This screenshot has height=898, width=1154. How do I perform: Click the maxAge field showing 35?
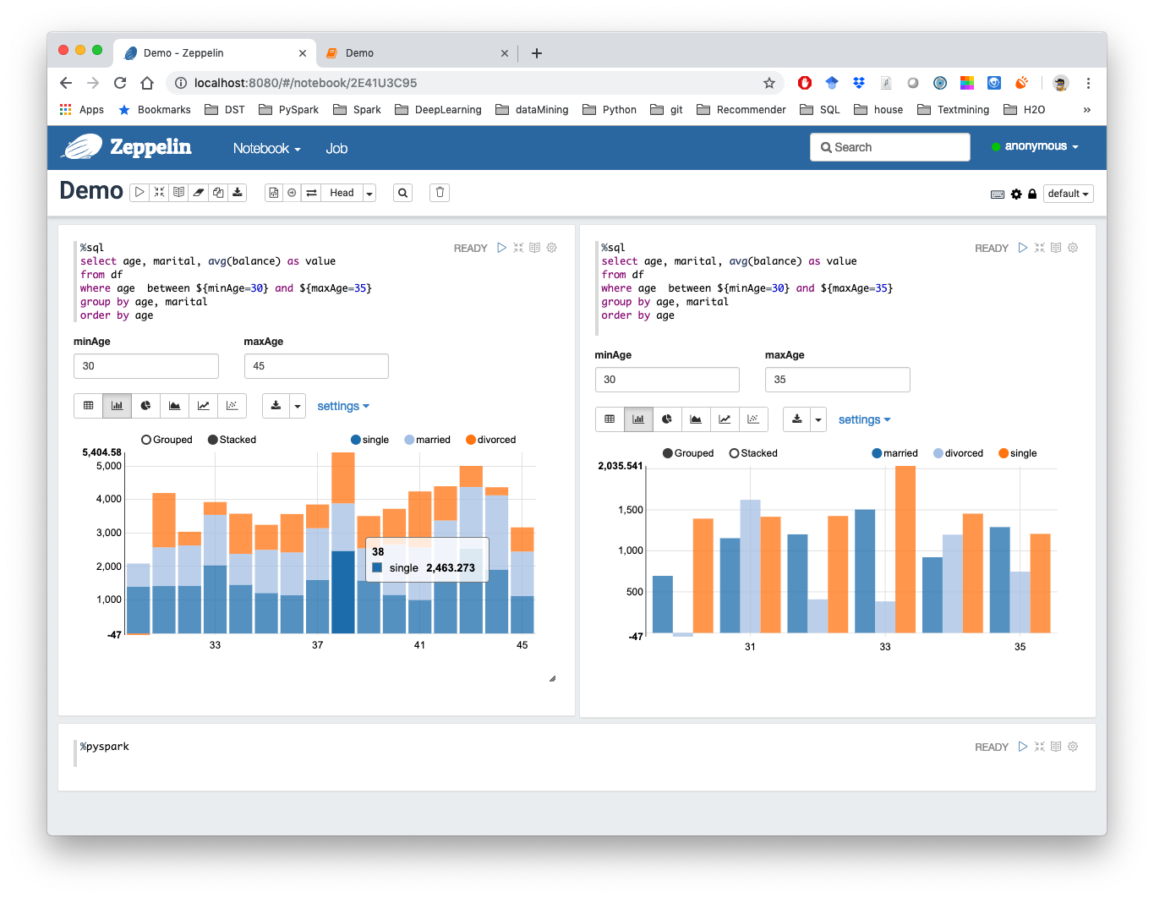coord(837,380)
